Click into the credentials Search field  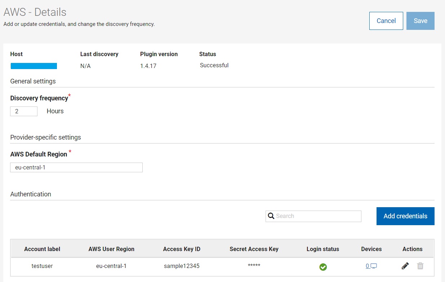[x=317, y=216]
